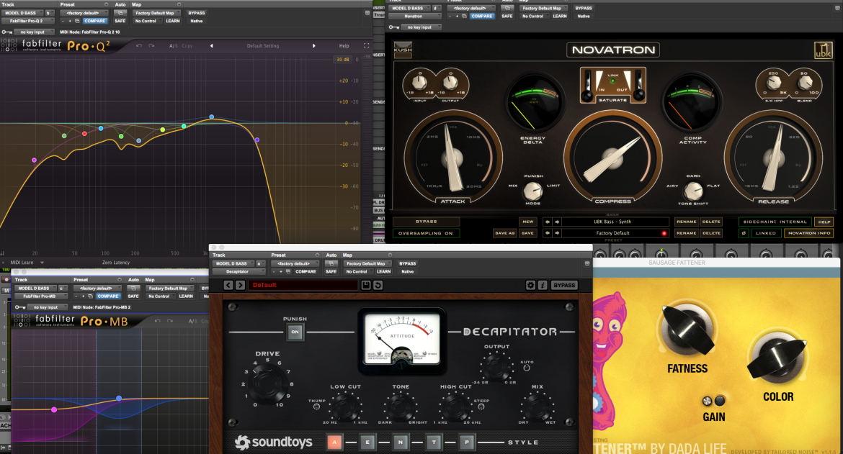Click the UBK logo in Novatron
843x454 pixels.
click(823, 50)
